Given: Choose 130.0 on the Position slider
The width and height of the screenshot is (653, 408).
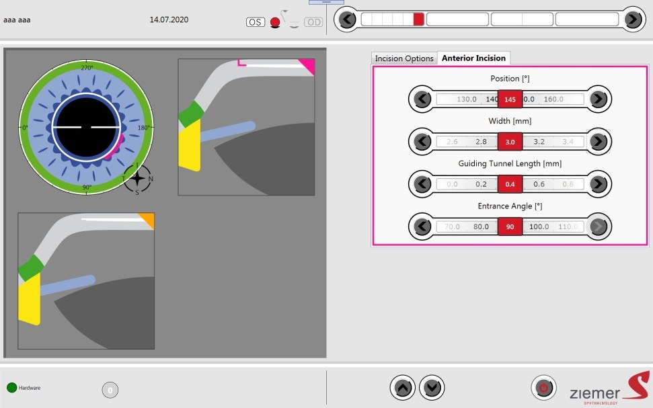Looking at the screenshot, I should tap(467, 99).
